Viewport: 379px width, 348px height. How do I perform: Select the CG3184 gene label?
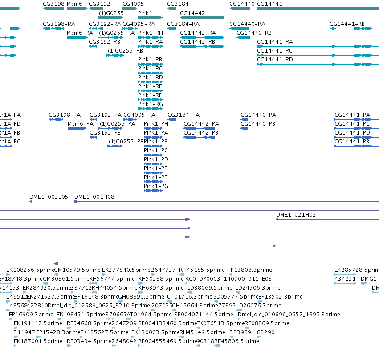(178, 4)
